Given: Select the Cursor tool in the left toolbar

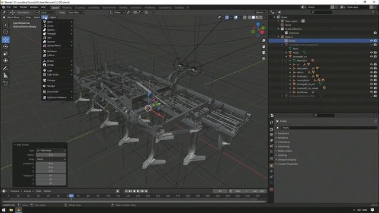Looking at the screenshot, I should 5,32.
